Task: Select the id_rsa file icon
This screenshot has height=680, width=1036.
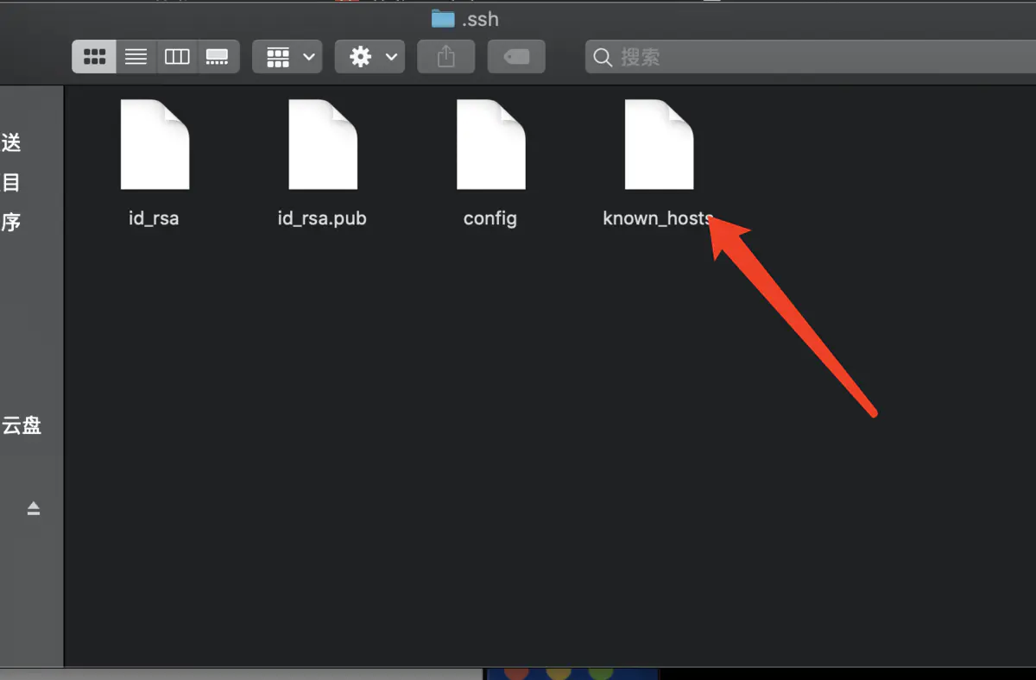Action: point(155,144)
